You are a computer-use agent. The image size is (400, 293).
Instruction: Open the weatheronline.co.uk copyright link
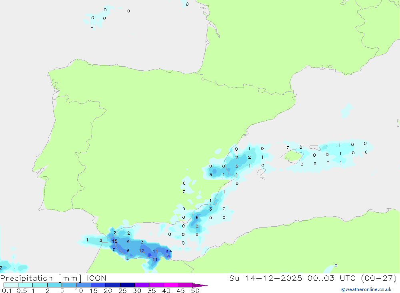coord(366,289)
